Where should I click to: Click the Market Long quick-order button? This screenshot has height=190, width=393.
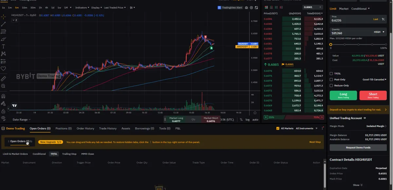[176, 119]
